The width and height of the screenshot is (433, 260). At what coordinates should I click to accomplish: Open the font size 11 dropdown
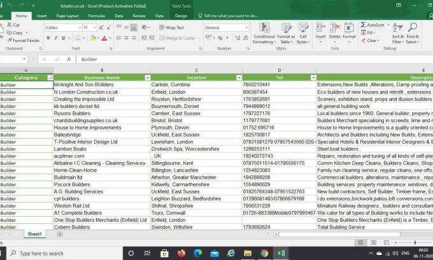click(94, 27)
